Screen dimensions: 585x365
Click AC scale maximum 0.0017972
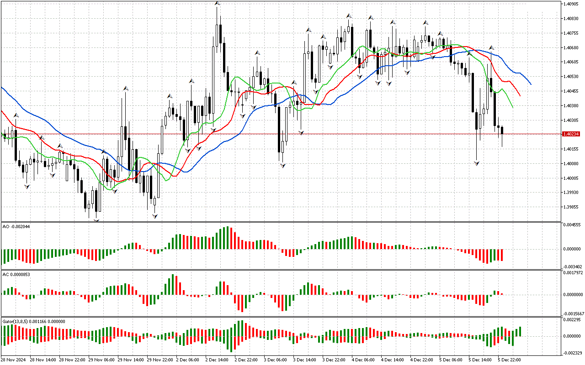pos(573,273)
